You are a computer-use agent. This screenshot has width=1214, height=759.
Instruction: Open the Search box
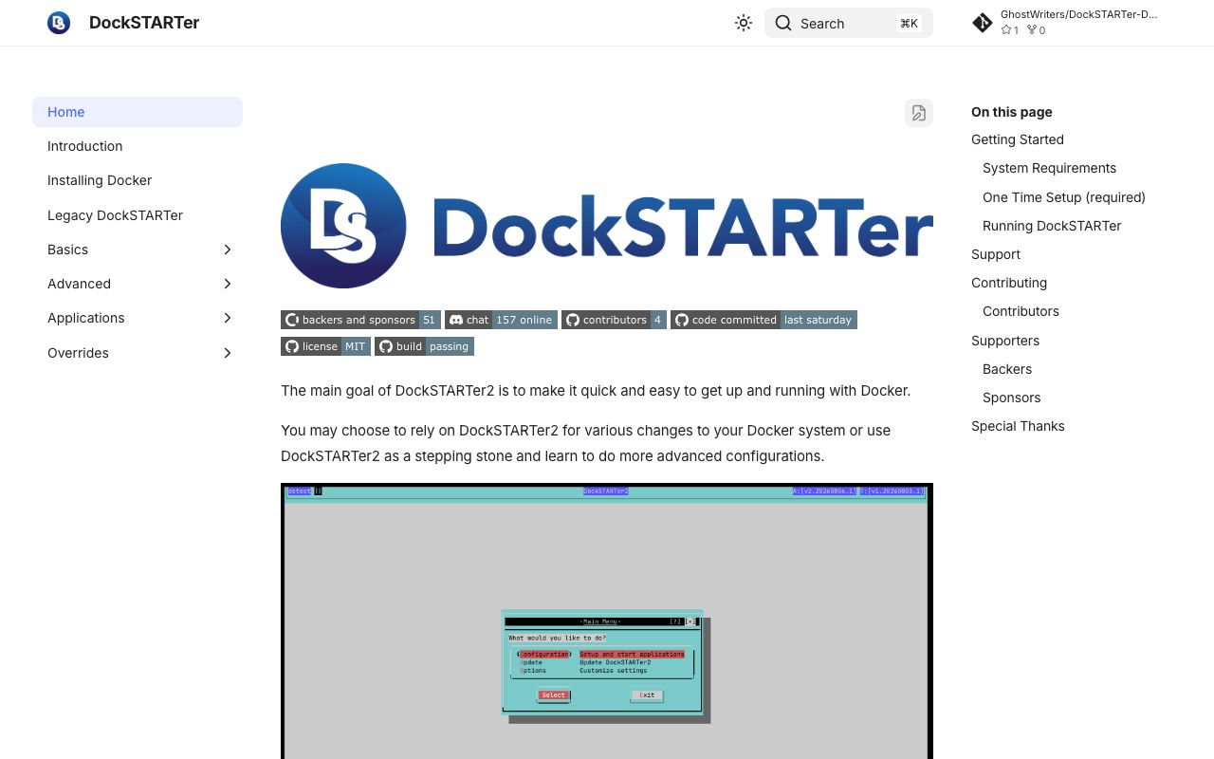tap(849, 23)
